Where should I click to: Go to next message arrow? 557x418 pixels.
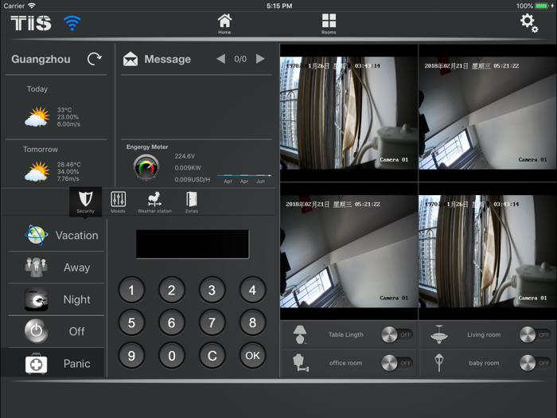click(x=260, y=59)
